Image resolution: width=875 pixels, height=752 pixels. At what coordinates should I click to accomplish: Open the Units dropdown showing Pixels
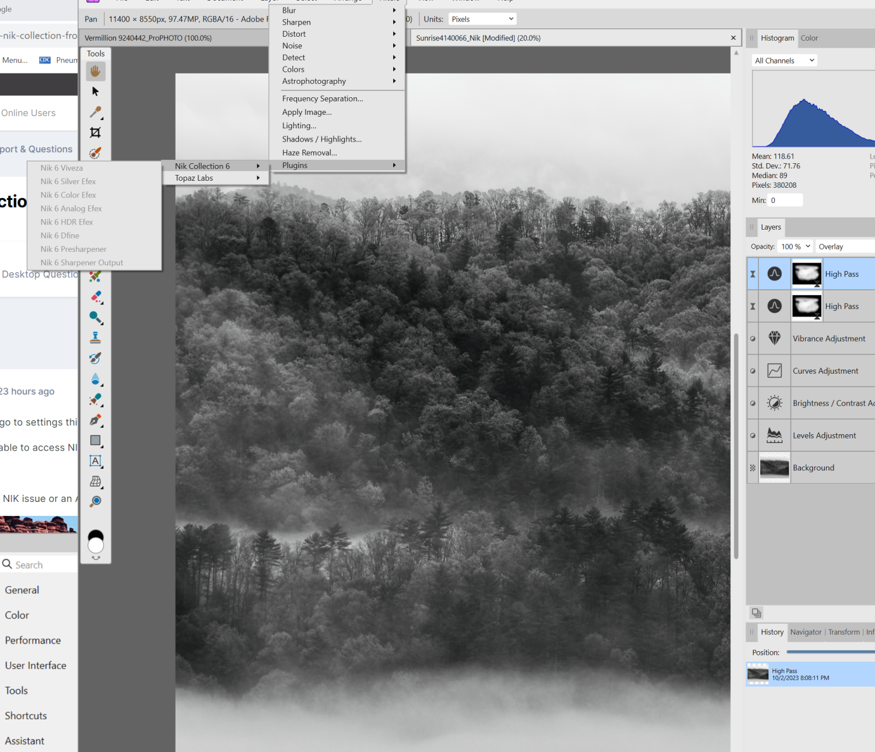pyautogui.click(x=482, y=19)
